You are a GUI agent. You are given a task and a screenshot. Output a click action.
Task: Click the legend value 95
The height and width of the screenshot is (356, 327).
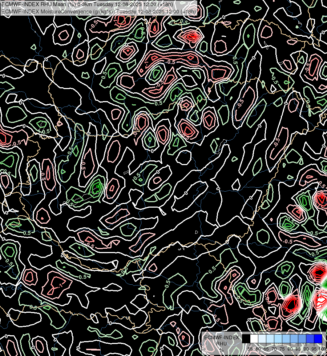coord(314,349)
